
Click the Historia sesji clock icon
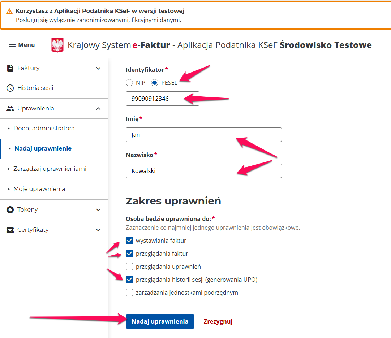pyautogui.click(x=10, y=88)
